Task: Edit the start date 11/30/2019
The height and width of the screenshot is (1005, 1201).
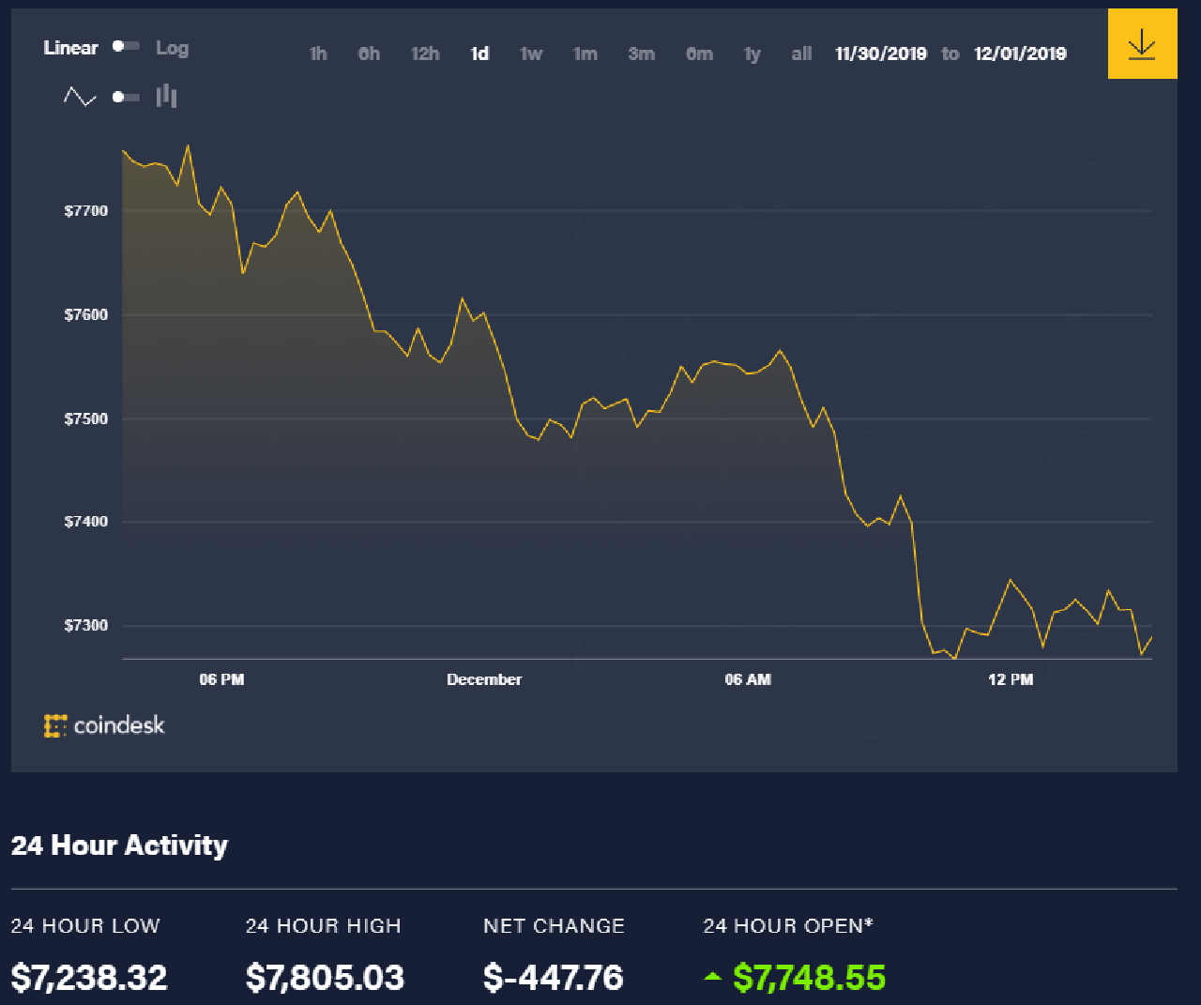Action: point(881,53)
